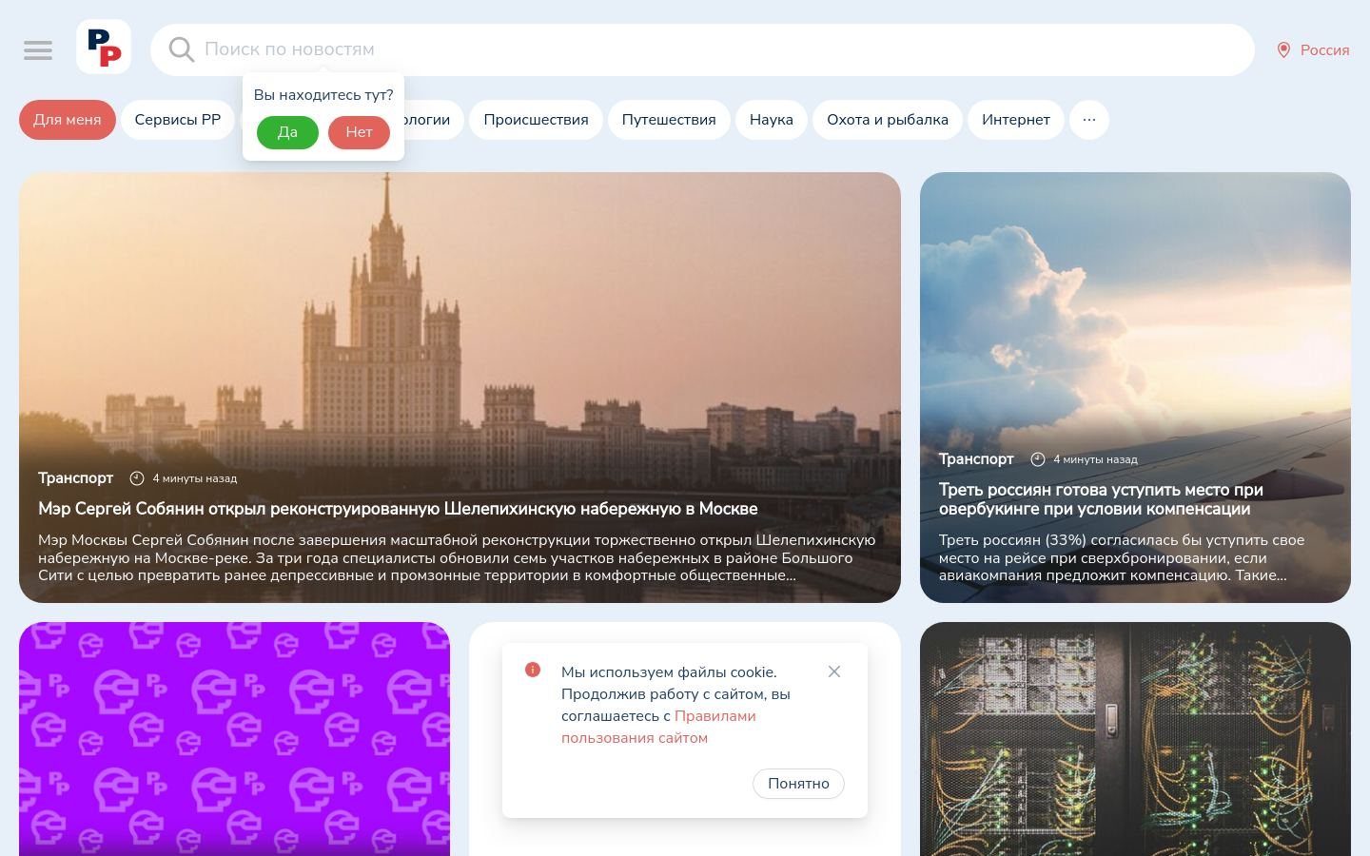Open the purple PP pattern card
Image resolution: width=1370 pixels, height=856 pixels.
(x=234, y=739)
